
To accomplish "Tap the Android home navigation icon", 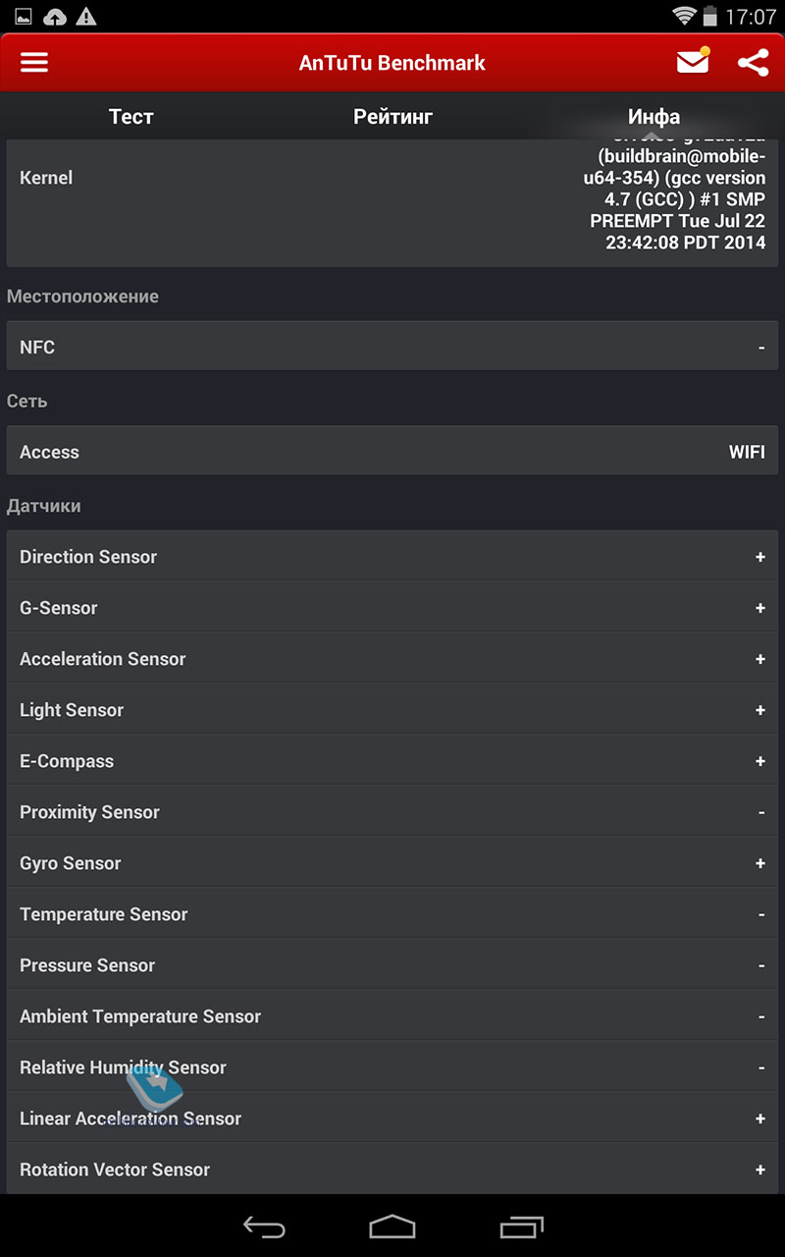I will click(x=392, y=1227).
